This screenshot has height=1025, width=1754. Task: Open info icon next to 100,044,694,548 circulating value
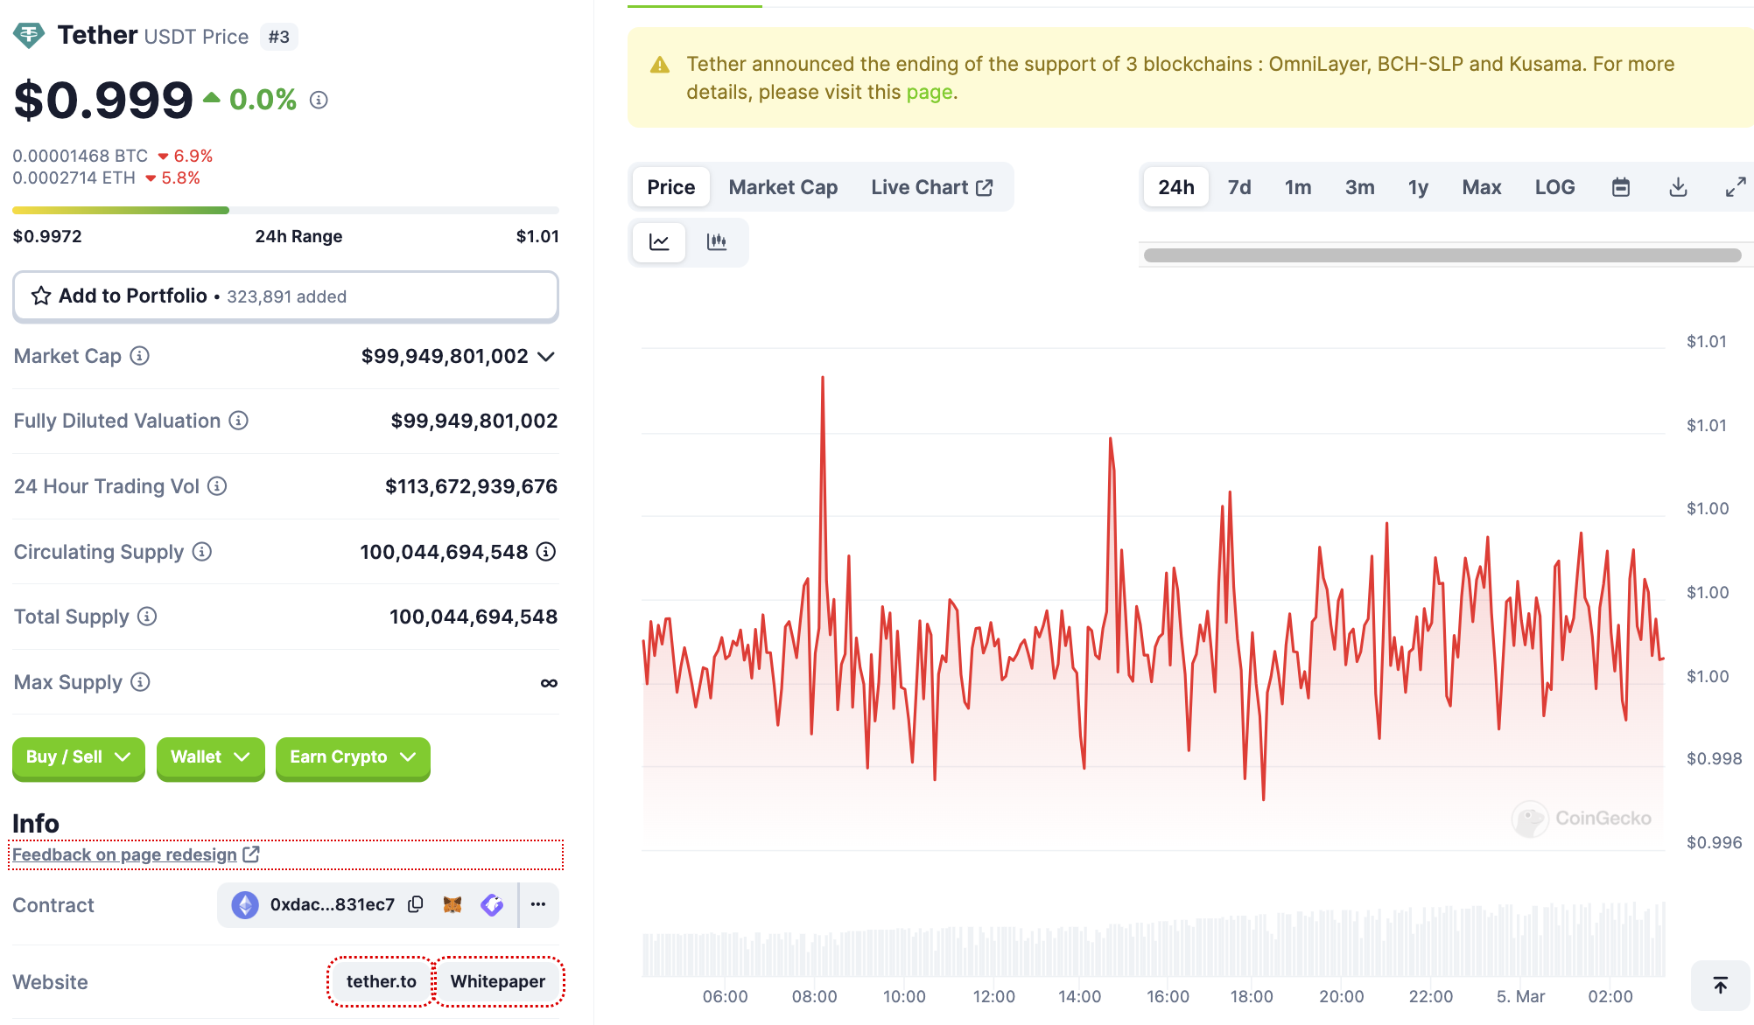[x=546, y=552]
